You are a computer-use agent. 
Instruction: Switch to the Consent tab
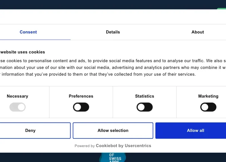[28, 32]
